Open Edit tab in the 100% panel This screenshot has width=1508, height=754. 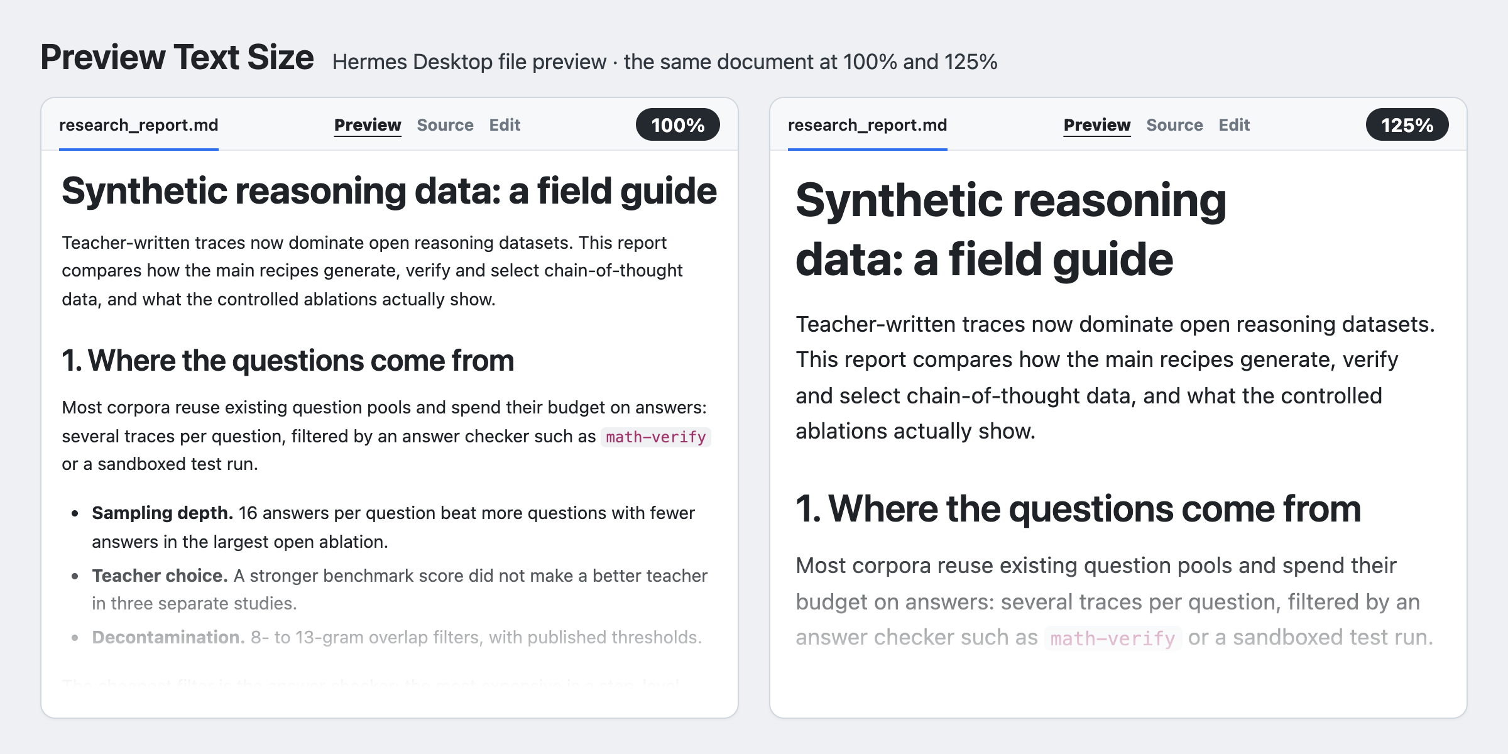505,125
